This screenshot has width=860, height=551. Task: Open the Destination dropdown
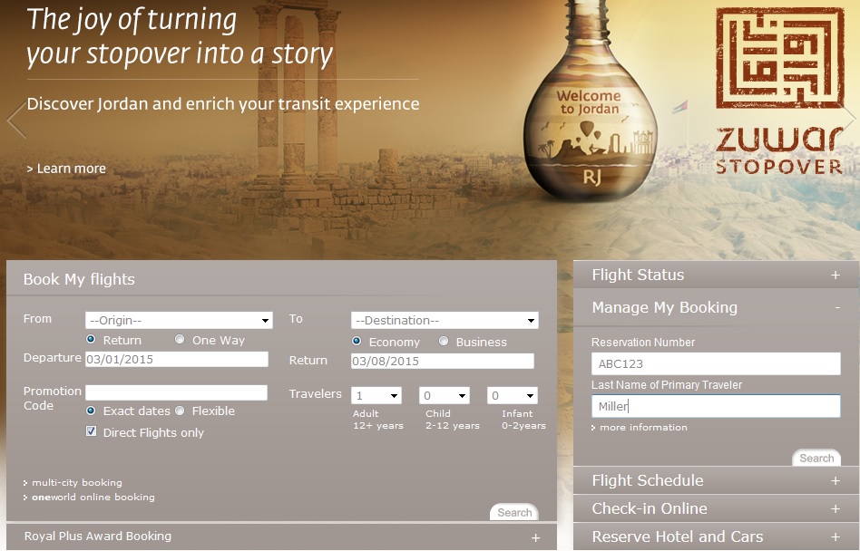[445, 320]
